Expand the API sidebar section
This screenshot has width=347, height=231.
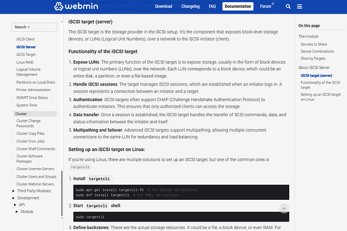pos(17,205)
